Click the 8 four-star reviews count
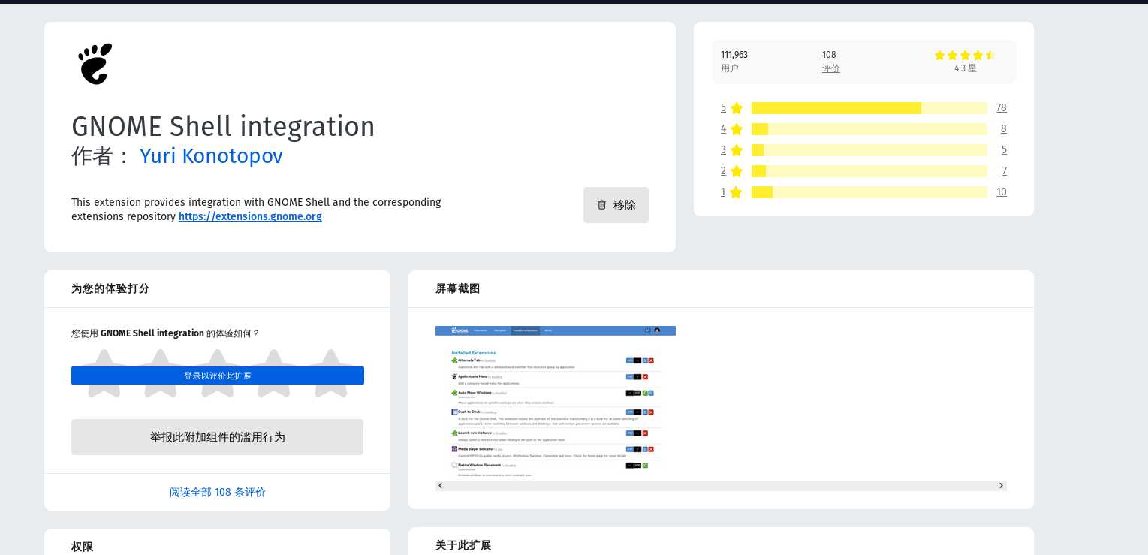 [x=1003, y=129]
